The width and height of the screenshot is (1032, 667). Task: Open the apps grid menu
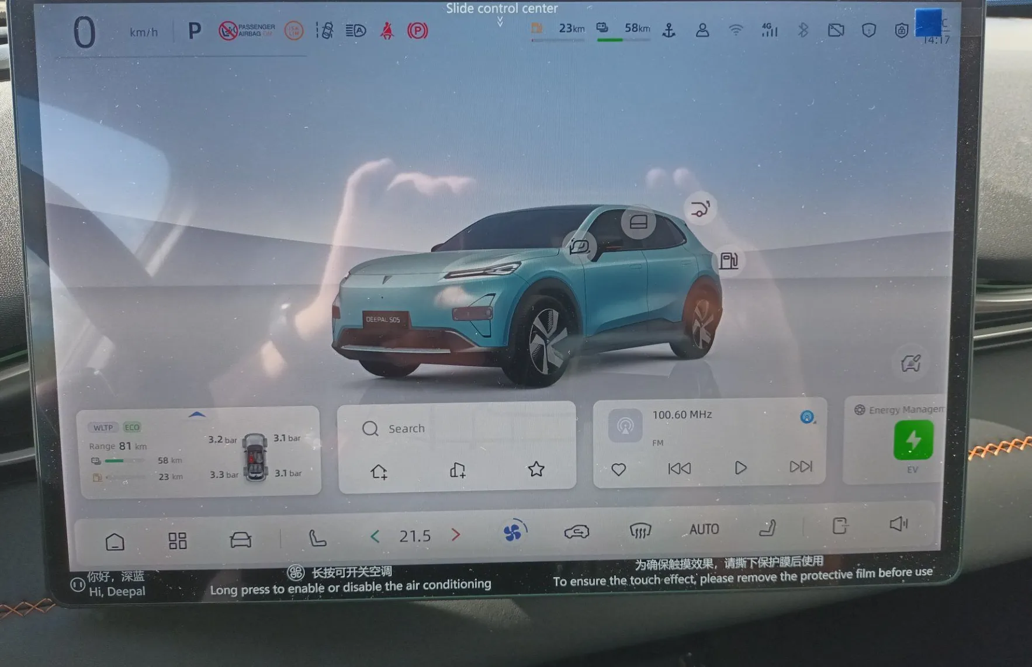(178, 540)
